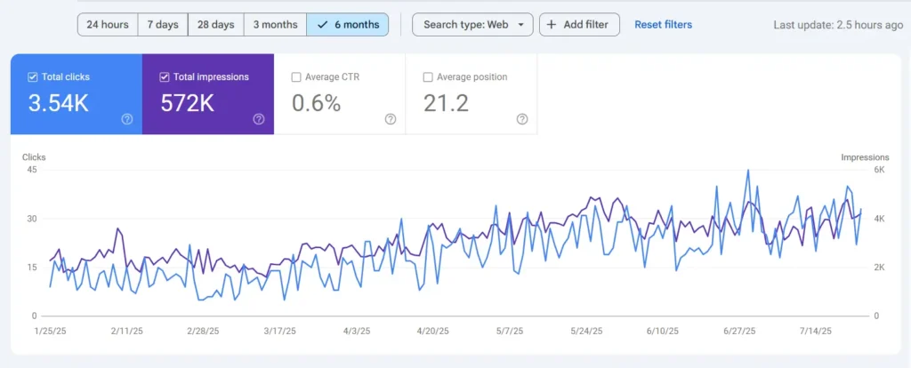
Task: Enable the Average position checkbox
Action: pyautogui.click(x=428, y=77)
